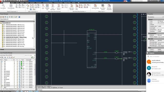Select the Edit component tool
The image size is (164, 92).
(28, 7)
